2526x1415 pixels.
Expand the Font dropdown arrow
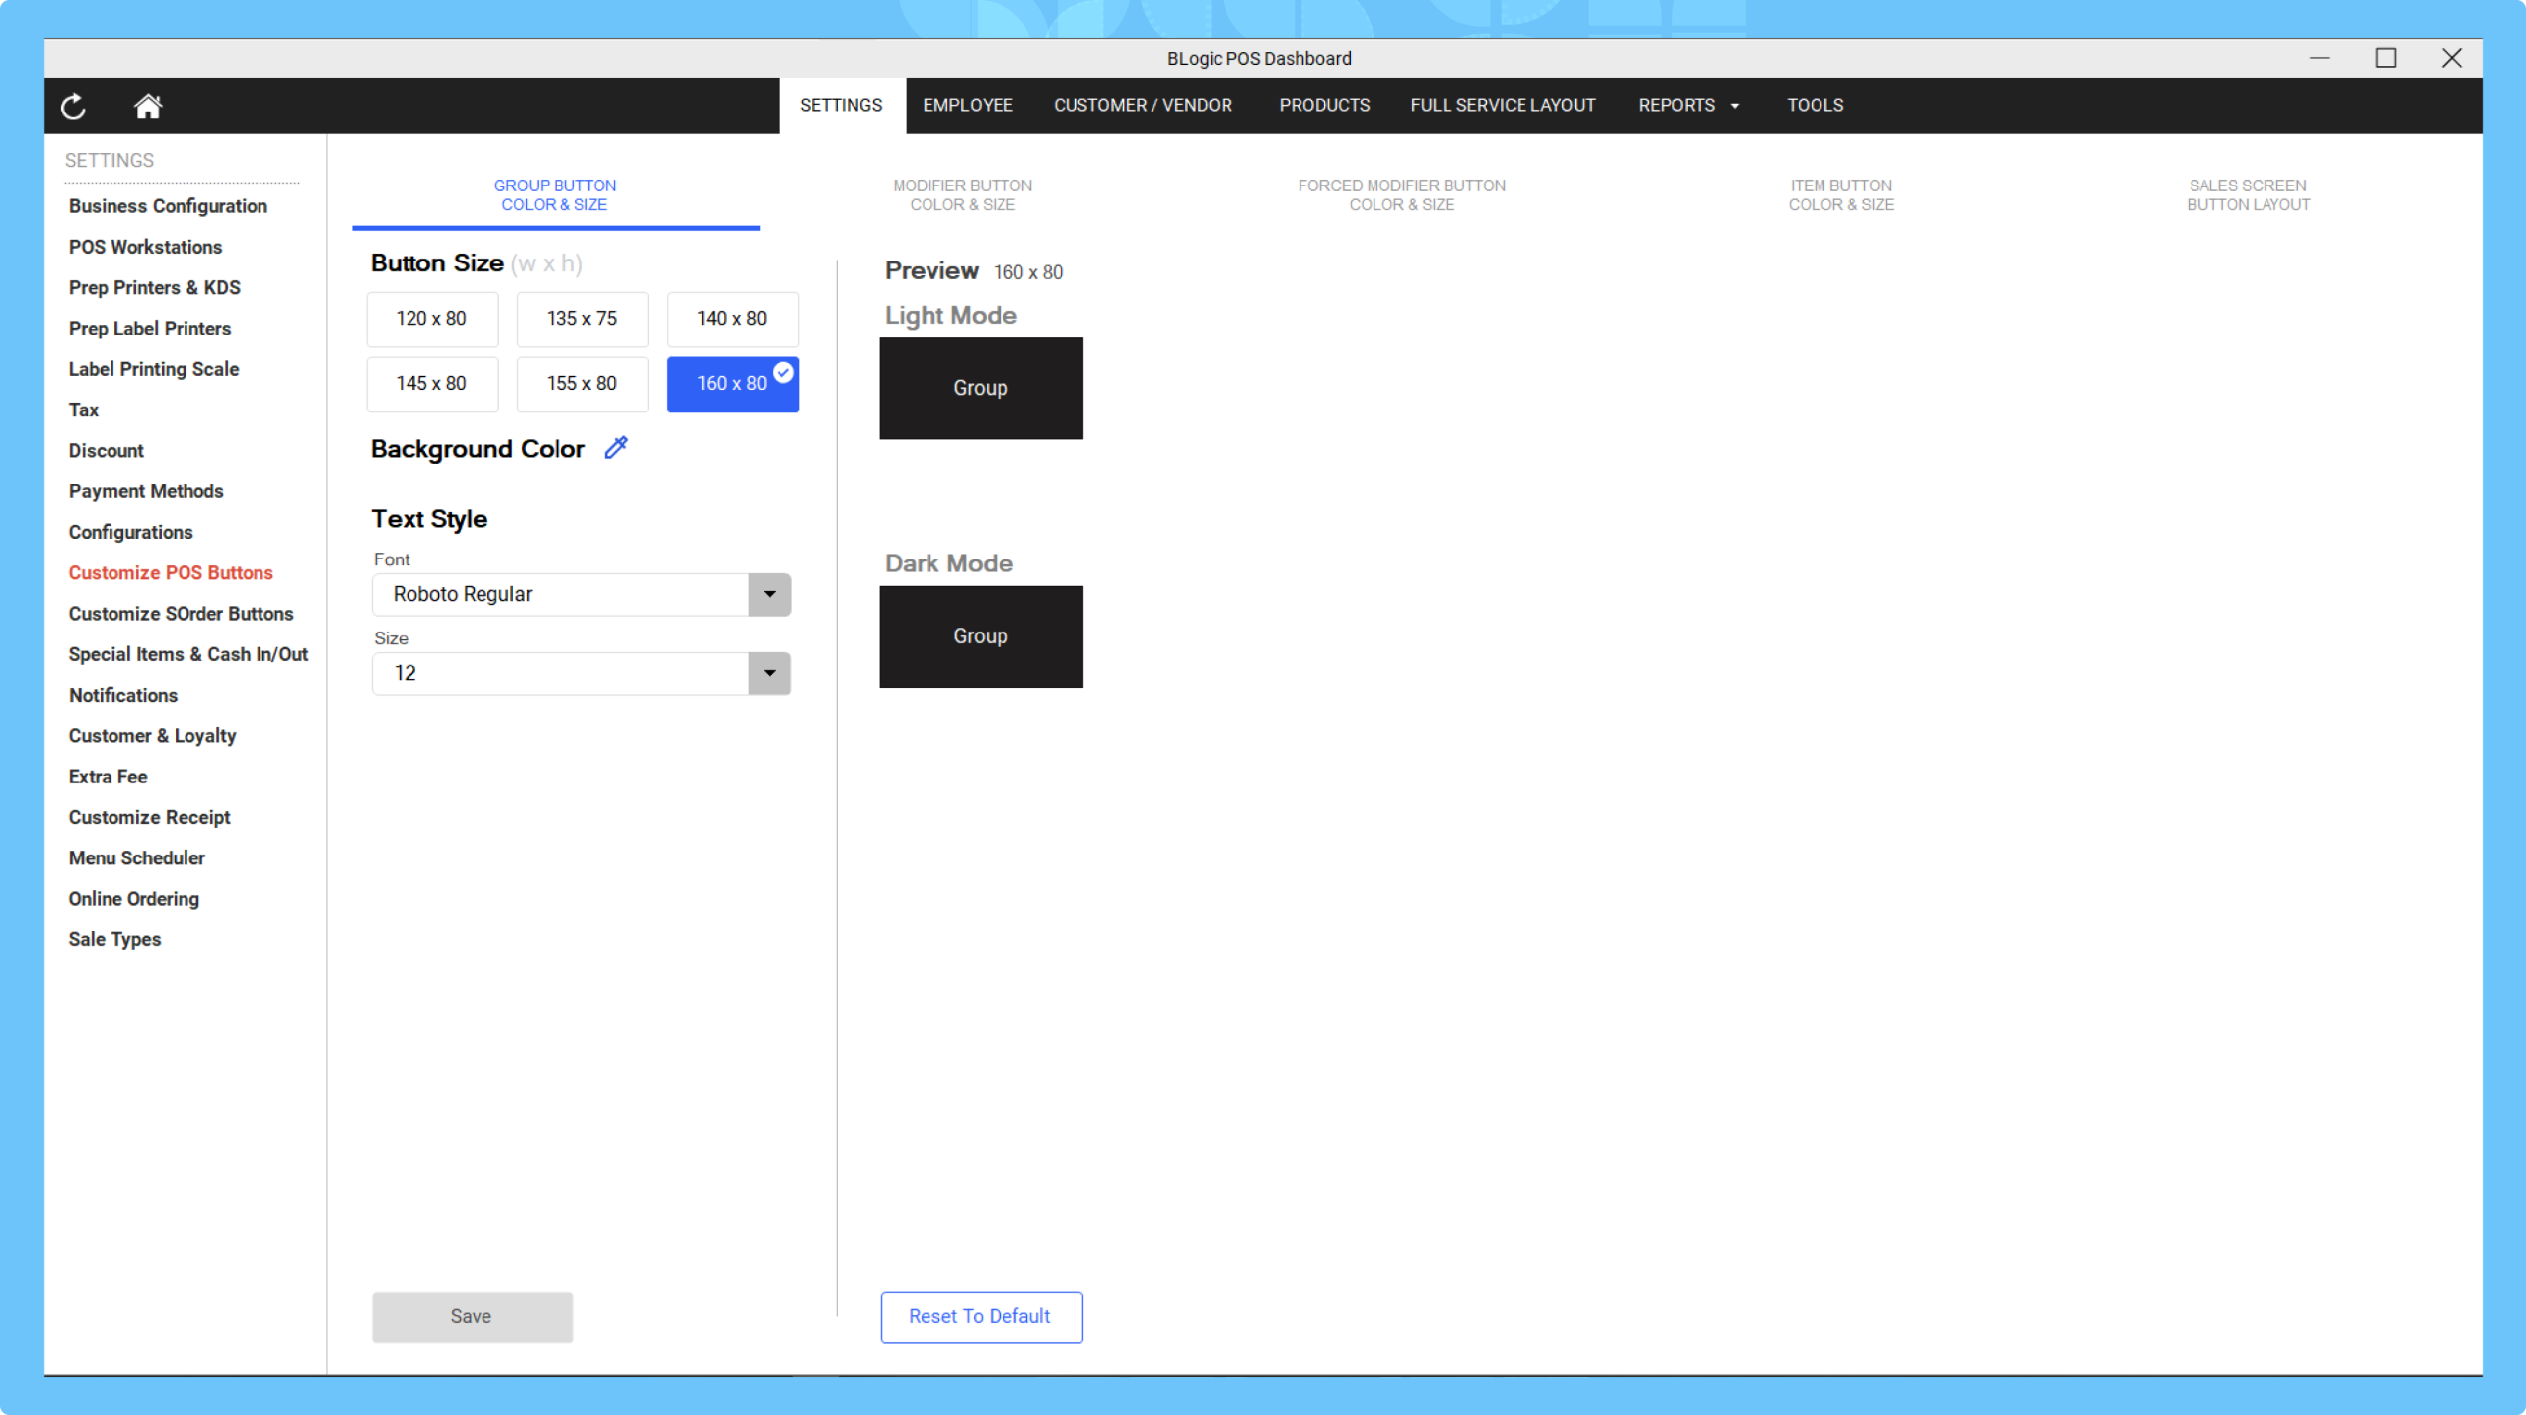tap(770, 594)
